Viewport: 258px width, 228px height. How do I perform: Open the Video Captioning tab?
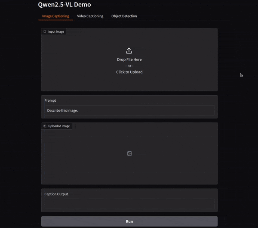tap(90, 16)
